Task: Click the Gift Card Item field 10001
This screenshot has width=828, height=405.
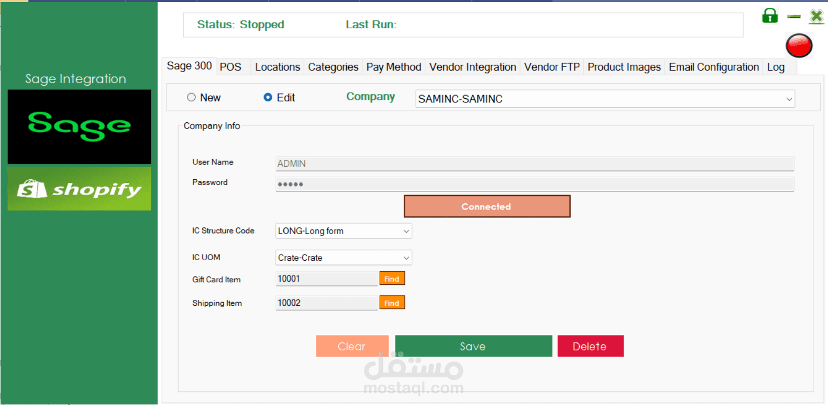Action: [x=327, y=279]
